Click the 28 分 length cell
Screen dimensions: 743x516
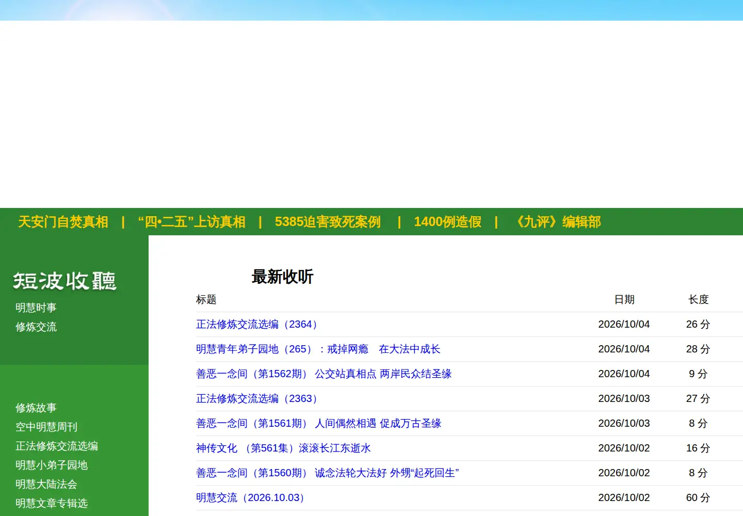(698, 349)
